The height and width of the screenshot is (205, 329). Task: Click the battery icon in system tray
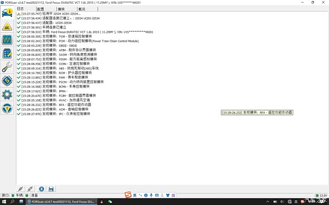pos(275,202)
